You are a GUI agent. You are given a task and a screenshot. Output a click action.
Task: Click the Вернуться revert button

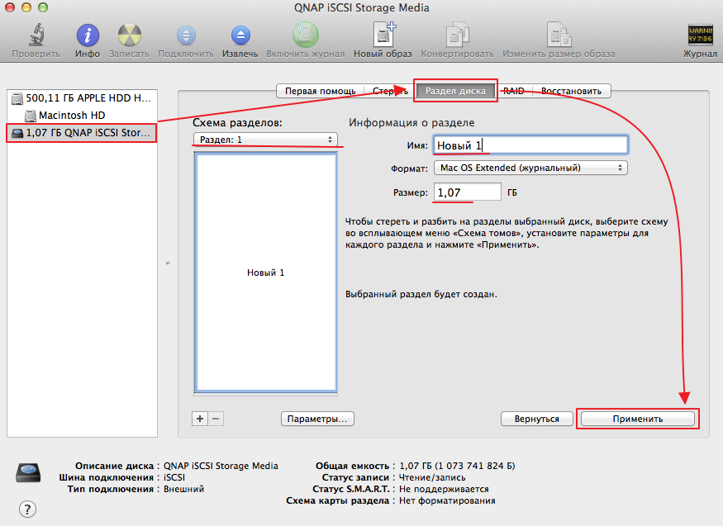click(x=537, y=419)
